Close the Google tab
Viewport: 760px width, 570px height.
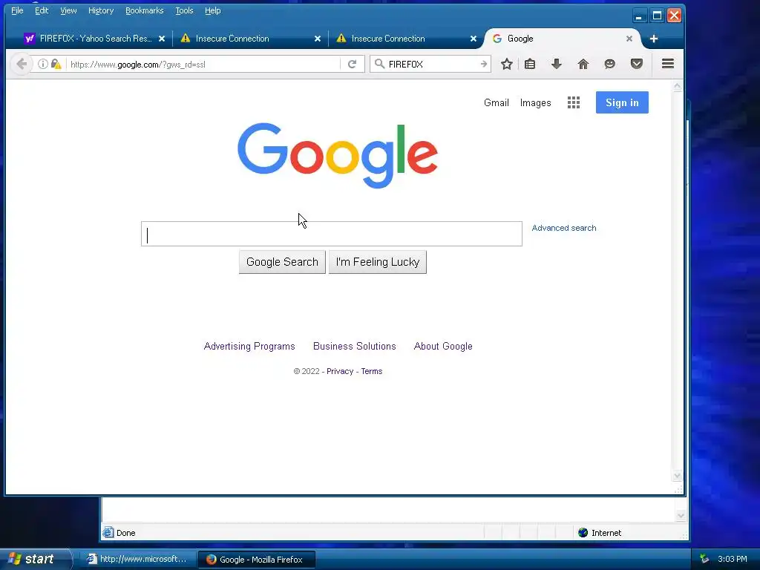click(x=629, y=39)
